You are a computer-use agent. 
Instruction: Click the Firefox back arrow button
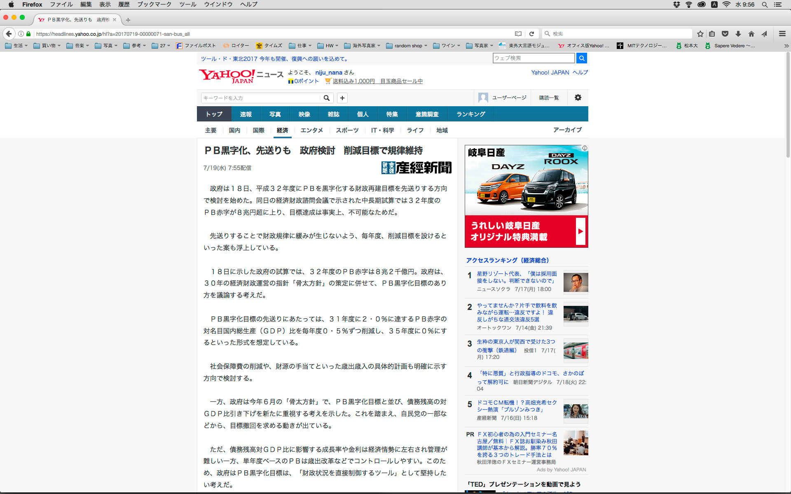coord(9,34)
